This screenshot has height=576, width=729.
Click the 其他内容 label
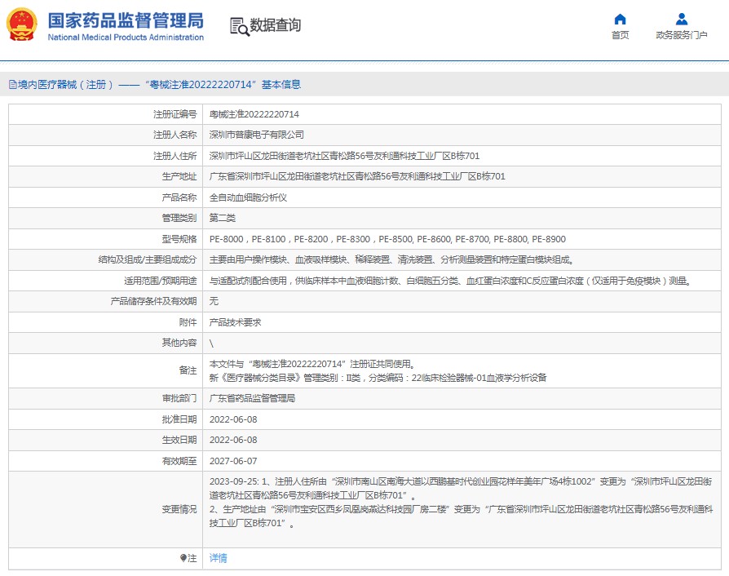click(179, 343)
